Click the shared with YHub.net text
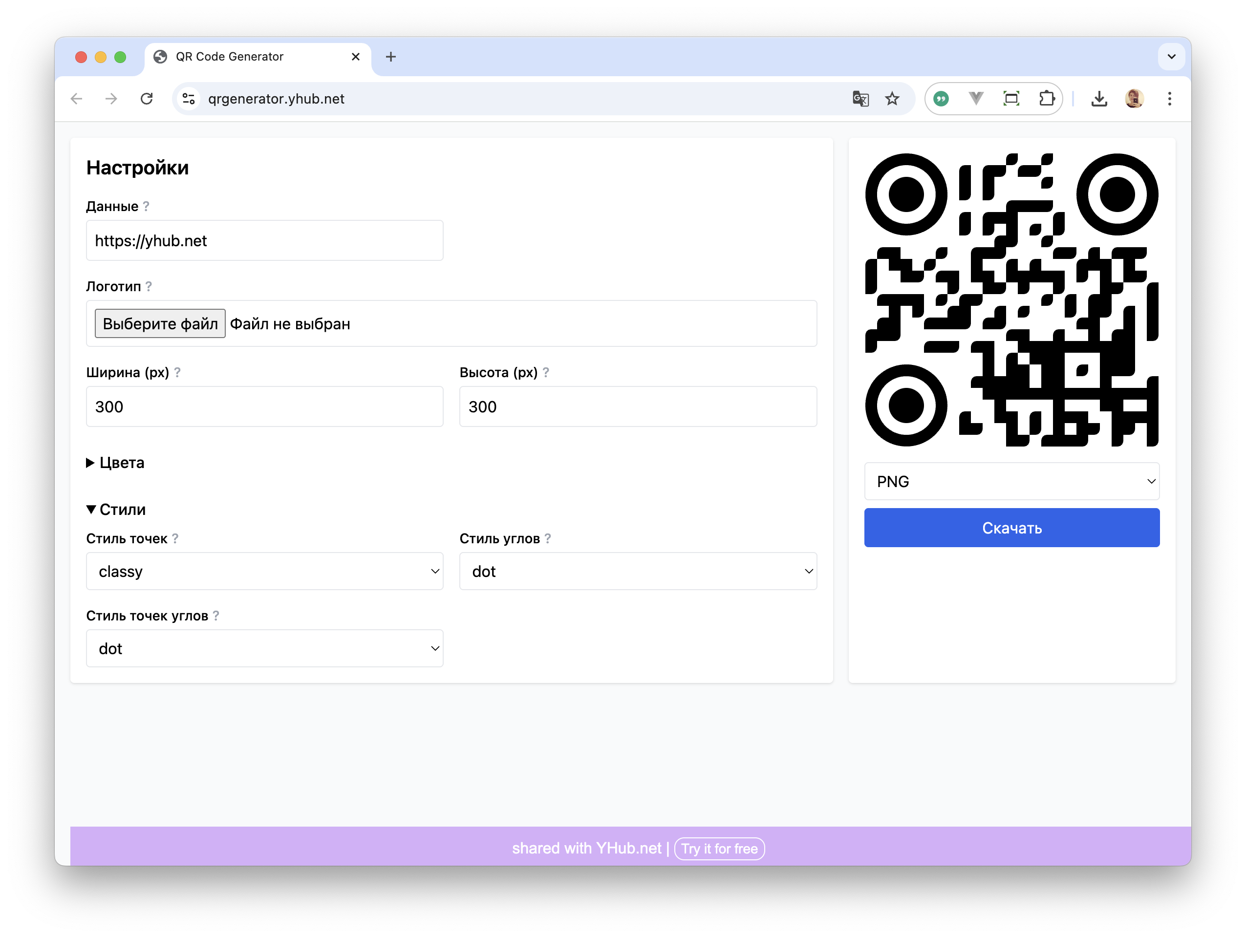1246x938 pixels. pos(586,849)
